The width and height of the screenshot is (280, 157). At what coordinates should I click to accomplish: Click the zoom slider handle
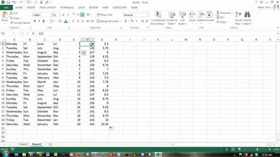tap(257, 149)
